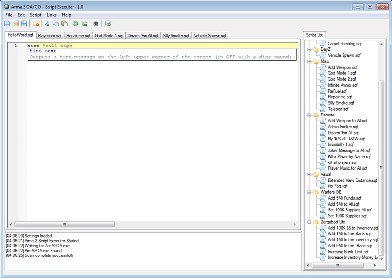Open a script file from disk
Screen dimensions: 392x278
[16, 23]
